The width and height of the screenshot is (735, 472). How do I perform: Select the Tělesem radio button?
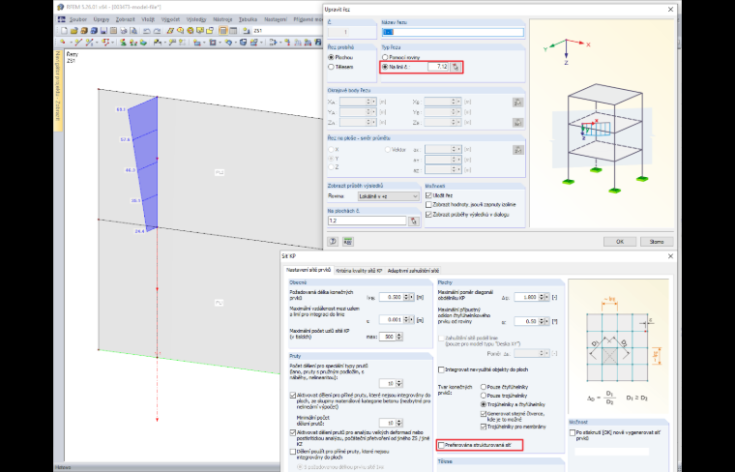[x=332, y=67]
